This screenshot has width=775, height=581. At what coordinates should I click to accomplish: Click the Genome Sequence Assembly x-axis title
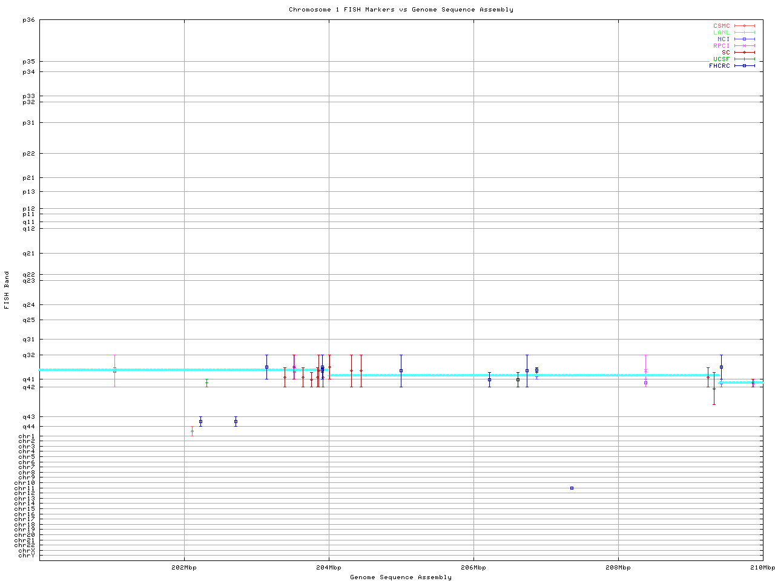click(401, 577)
